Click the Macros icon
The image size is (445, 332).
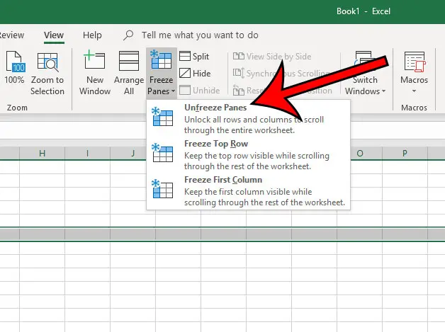coord(414,64)
